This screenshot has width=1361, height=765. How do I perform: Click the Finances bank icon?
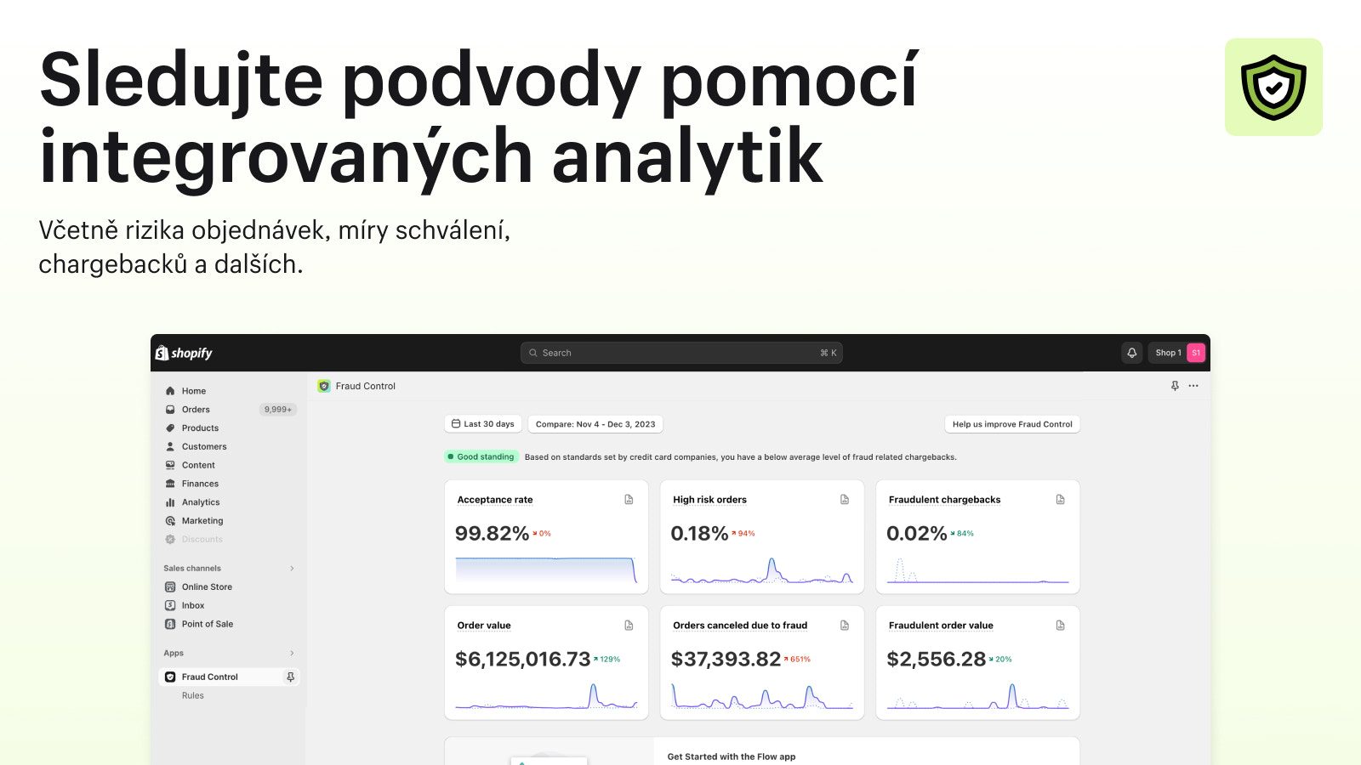click(x=170, y=484)
